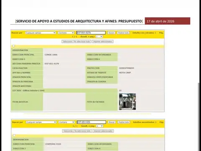Click the 'NOTA CAAP' status value
Image resolution: width=201 pixels, height=151 pixels.
[x=125, y=73]
